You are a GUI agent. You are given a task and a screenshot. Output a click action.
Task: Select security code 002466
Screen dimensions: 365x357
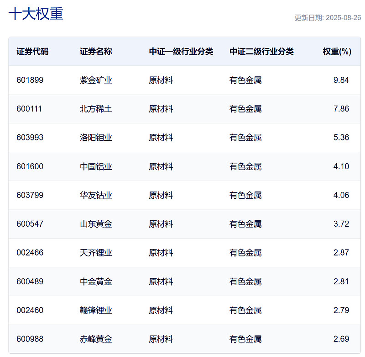click(30, 252)
